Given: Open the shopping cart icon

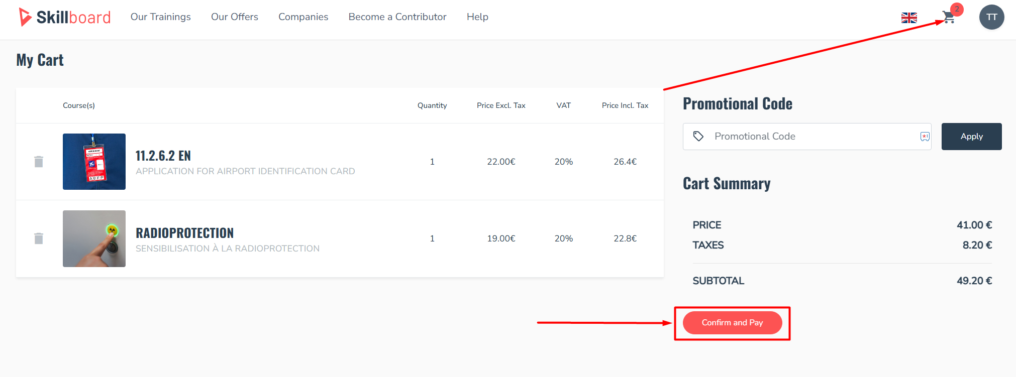Looking at the screenshot, I should 949,17.
